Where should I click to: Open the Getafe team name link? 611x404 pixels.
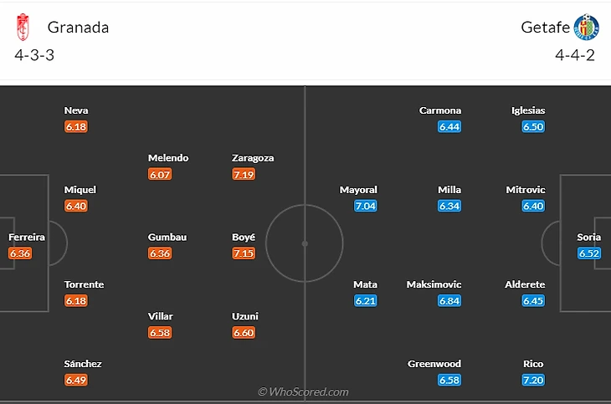tap(545, 27)
